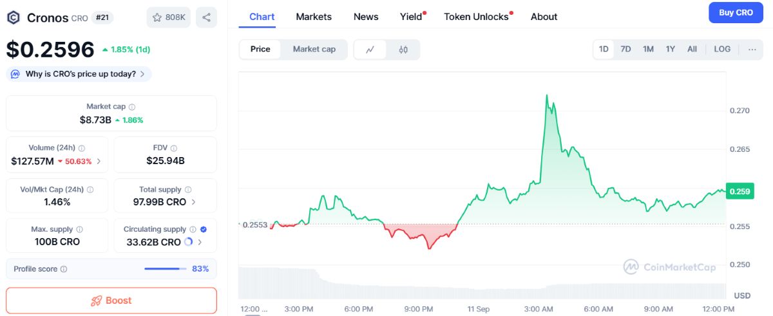Click the $25.94B FDV value
Viewport: 773px width, 316px height.
coord(166,161)
